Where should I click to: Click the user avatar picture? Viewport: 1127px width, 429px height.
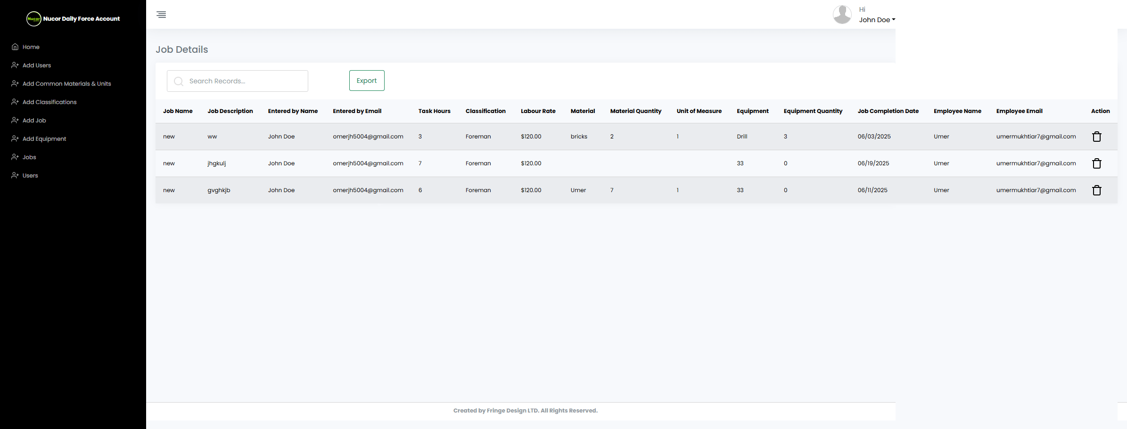point(842,15)
